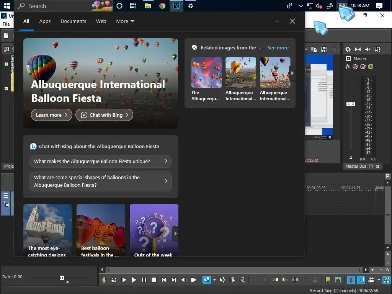392x294 pixels.
Task: Click the Stop button in transport bar
Action: pos(154,280)
